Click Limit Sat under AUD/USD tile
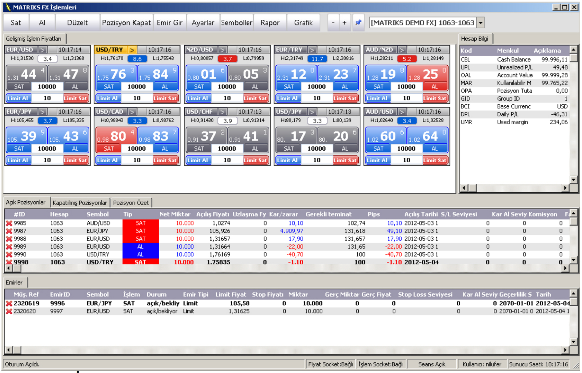Image resolution: width=582 pixels, height=373 pixels. (435, 161)
